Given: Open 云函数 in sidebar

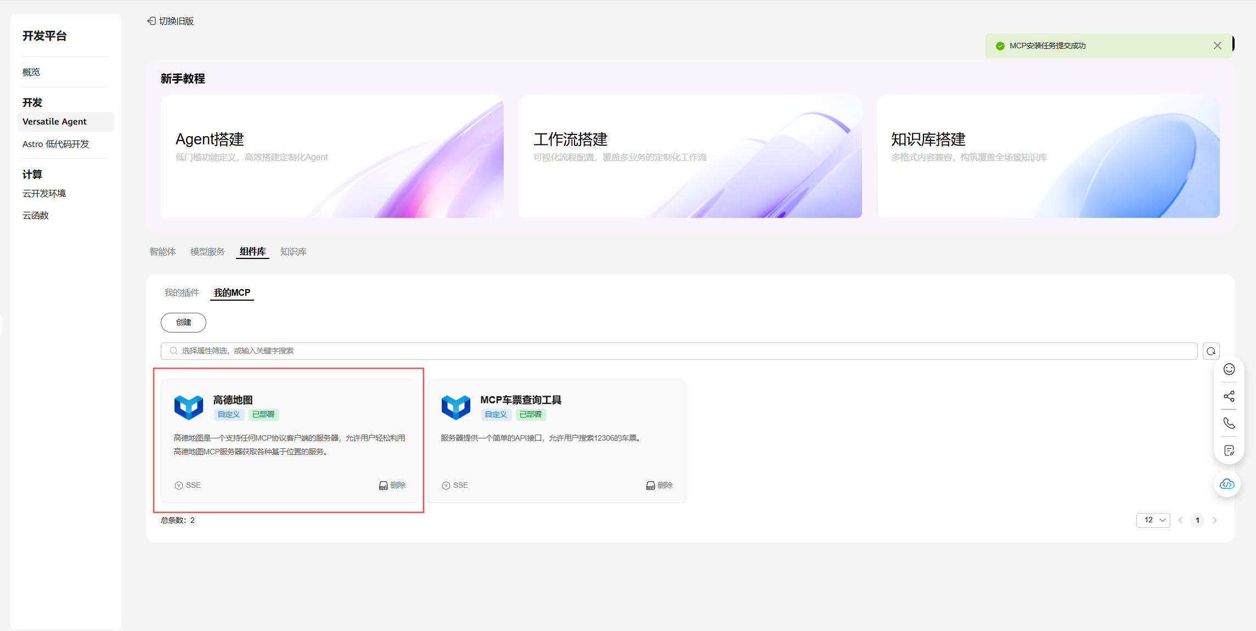Looking at the screenshot, I should coord(36,215).
